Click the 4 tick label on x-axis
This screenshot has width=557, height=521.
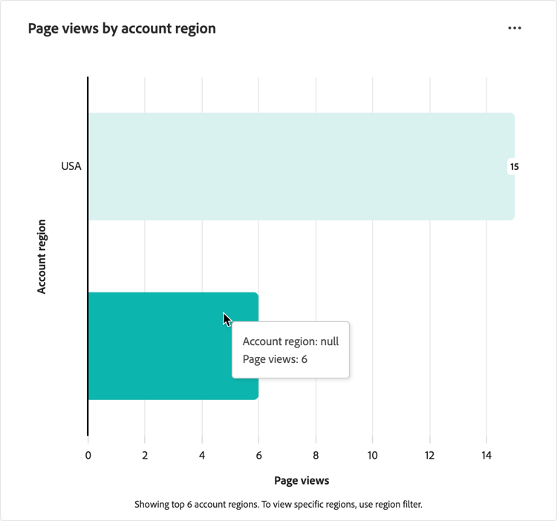coord(202,455)
